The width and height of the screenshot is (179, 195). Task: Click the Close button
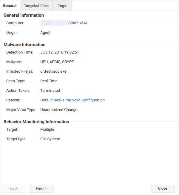(163, 188)
